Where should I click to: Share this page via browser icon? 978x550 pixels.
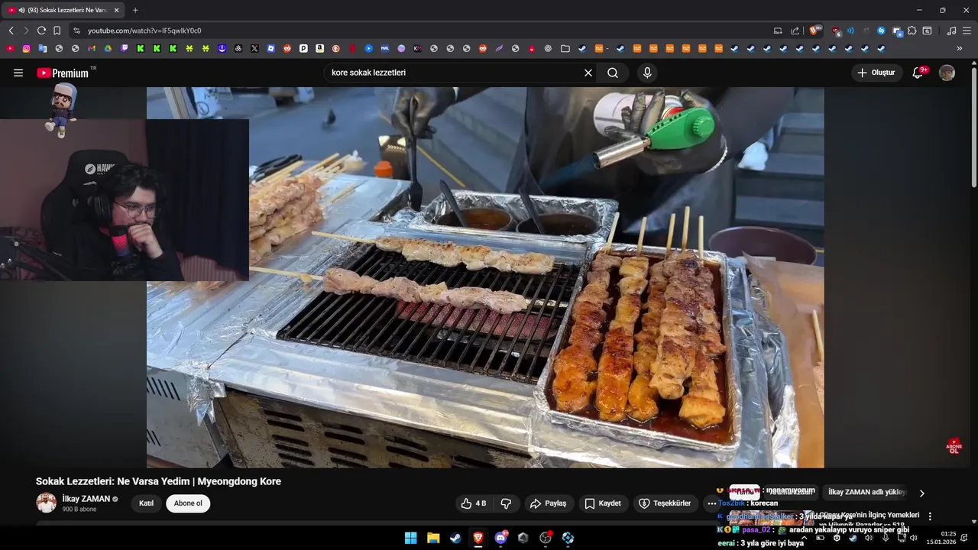[795, 31]
